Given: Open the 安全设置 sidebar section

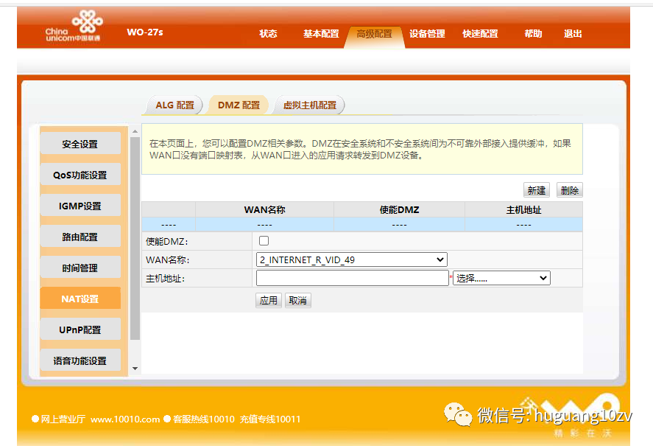Looking at the screenshot, I should click(x=80, y=144).
